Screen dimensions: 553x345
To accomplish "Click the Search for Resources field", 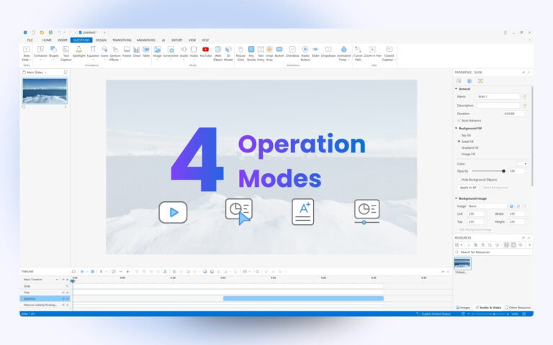I will [x=493, y=252].
